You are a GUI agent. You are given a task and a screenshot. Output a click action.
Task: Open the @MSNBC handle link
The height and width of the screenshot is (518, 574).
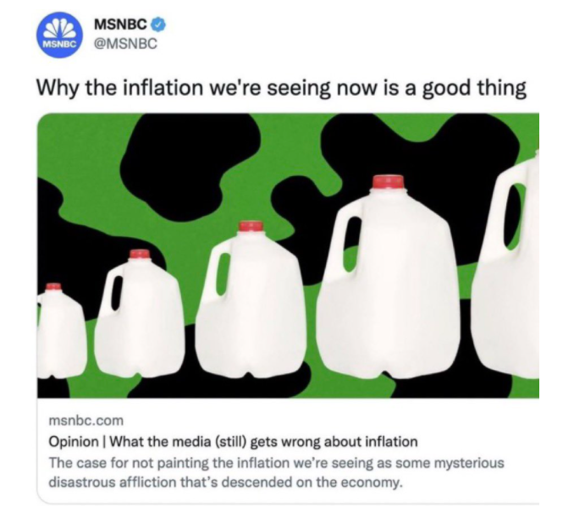tap(125, 44)
